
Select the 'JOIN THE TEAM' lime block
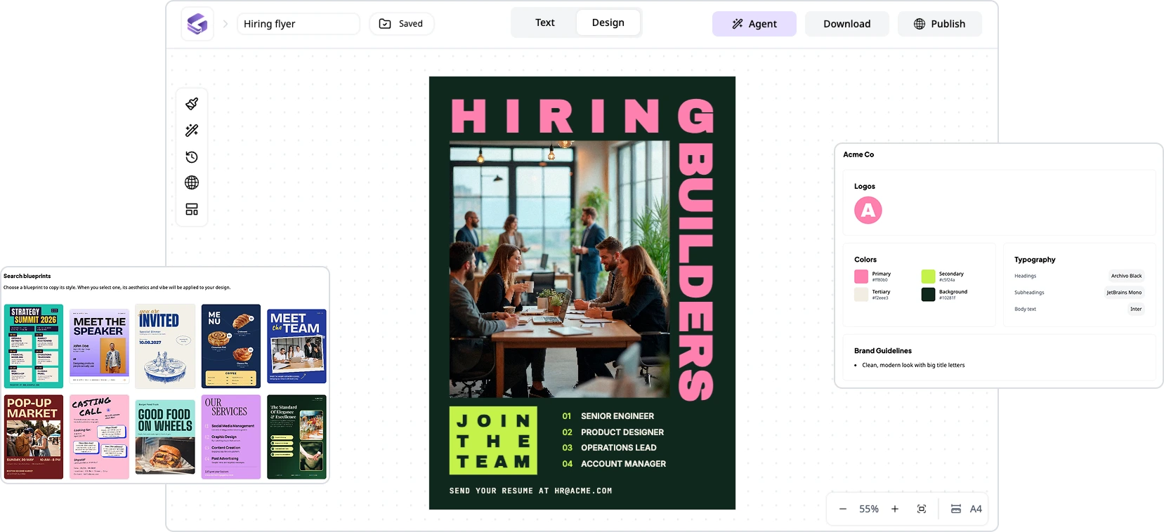coord(493,441)
